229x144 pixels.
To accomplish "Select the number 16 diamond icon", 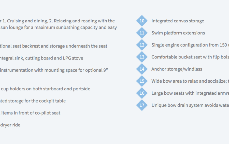I will click(x=142, y=93).
